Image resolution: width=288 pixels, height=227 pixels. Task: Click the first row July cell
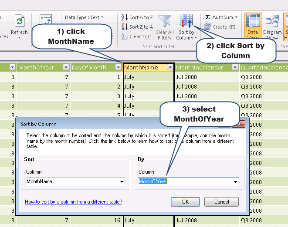(149, 77)
